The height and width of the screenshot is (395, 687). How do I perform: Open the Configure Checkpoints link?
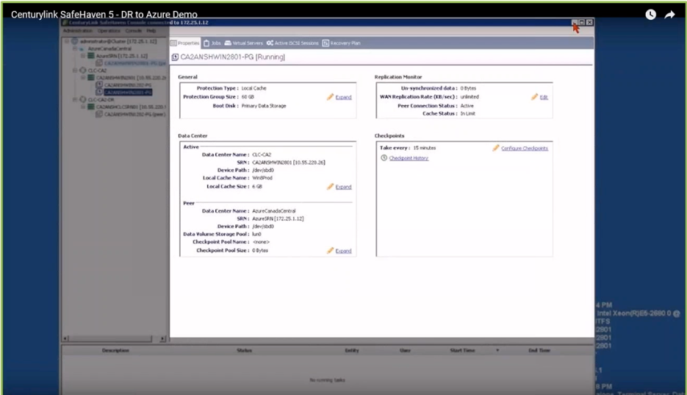[x=525, y=148]
